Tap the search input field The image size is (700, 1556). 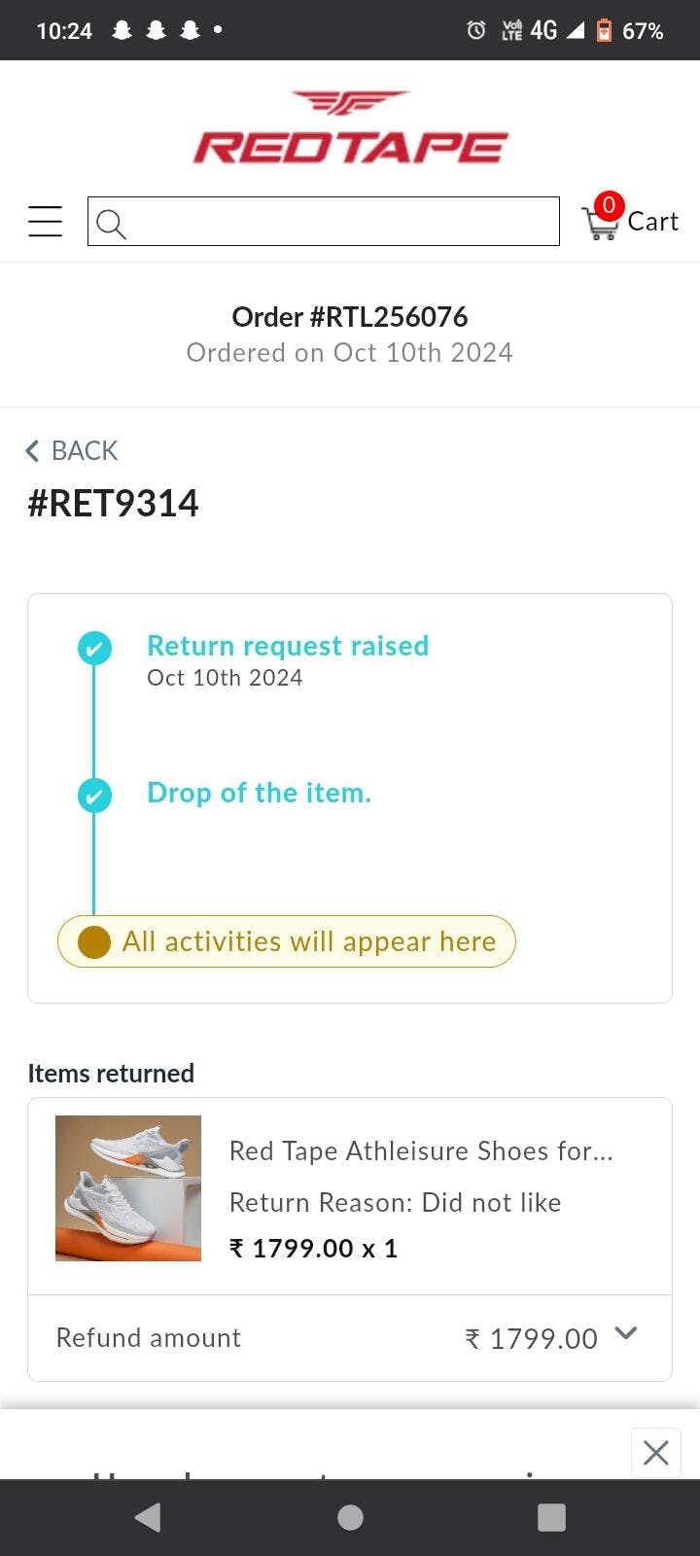340,222
